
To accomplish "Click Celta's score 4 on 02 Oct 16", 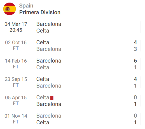I will pos(135,42).
